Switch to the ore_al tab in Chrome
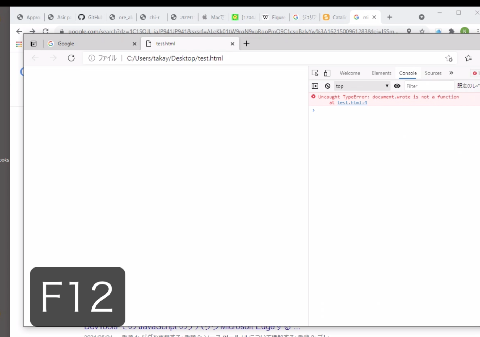Image resolution: width=480 pixels, height=337 pixels. [121, 17]
